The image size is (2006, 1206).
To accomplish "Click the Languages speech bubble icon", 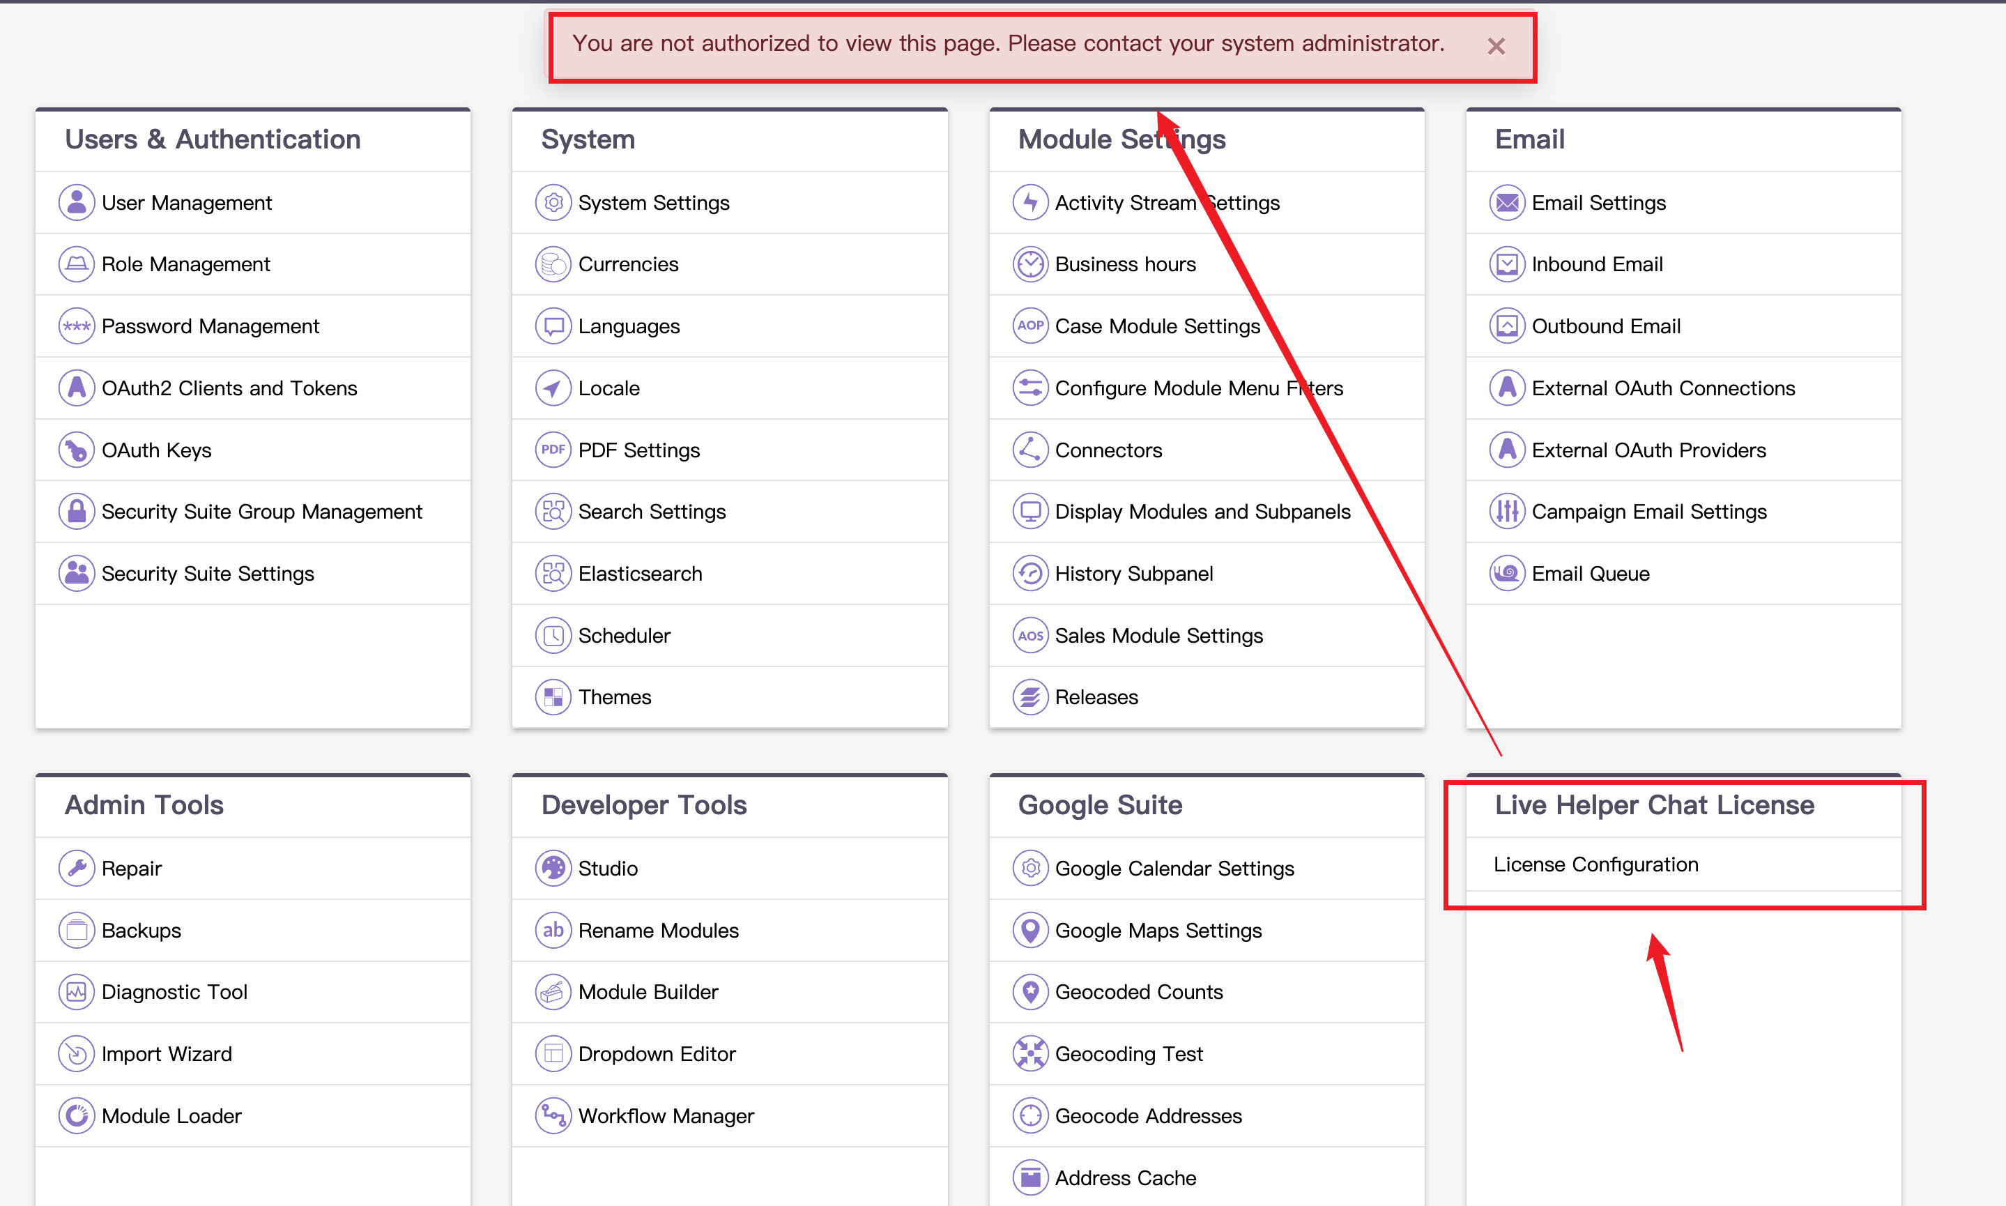I will pyautogui.click(x=553, y=326).
